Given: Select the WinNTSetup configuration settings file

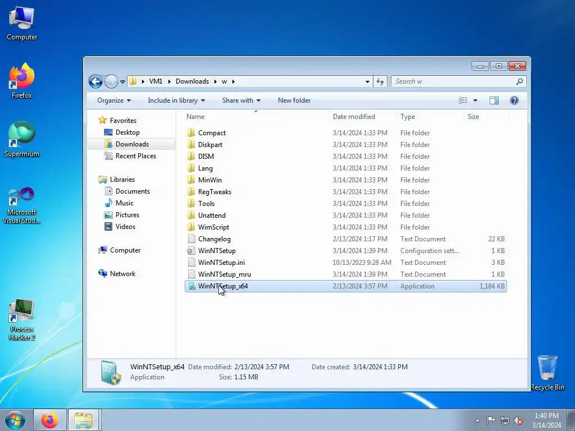Looking at the screenshot, I should [345, 251].
